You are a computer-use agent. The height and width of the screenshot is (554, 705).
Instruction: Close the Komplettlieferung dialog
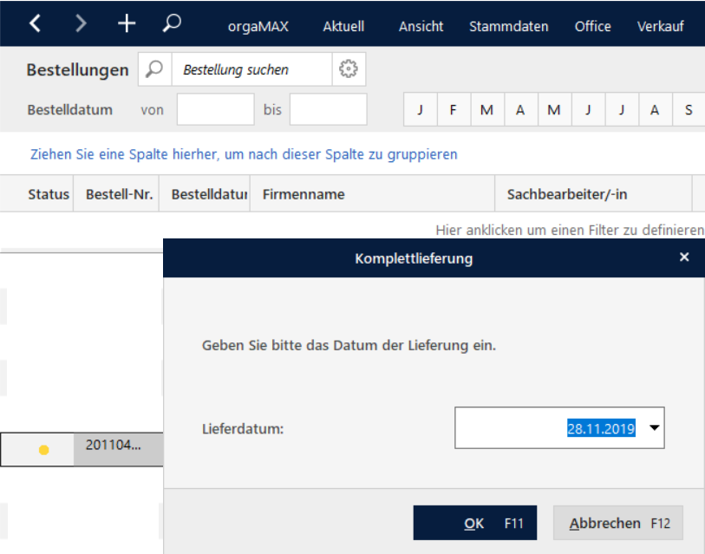(x=684, y=257)
